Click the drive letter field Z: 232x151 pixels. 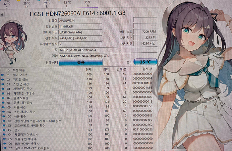[80, 44]
